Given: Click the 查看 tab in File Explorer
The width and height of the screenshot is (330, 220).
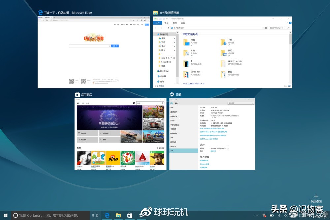Looking at the screenshot, I should click(x=183, y=23).
